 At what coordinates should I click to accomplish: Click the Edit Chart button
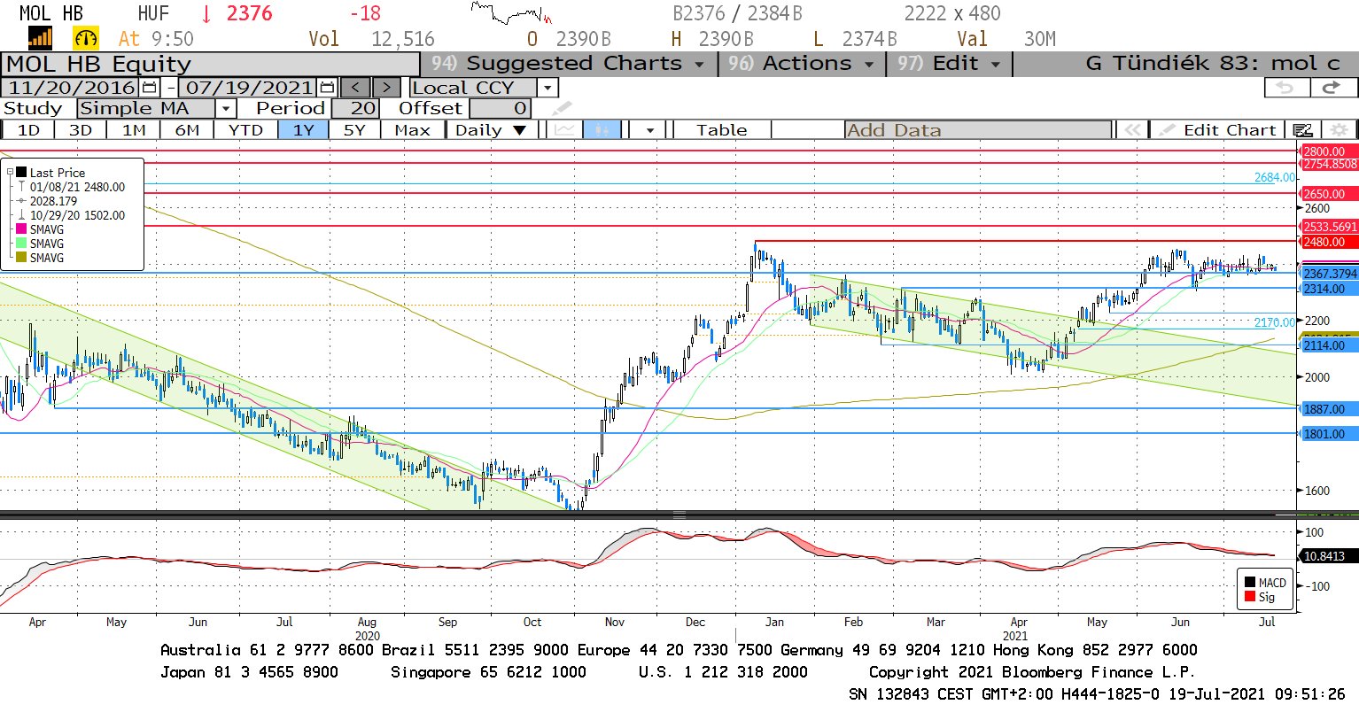pos(1218,130)
